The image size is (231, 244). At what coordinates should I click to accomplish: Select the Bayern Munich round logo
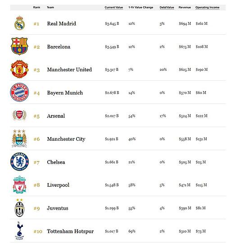(19, 92)
